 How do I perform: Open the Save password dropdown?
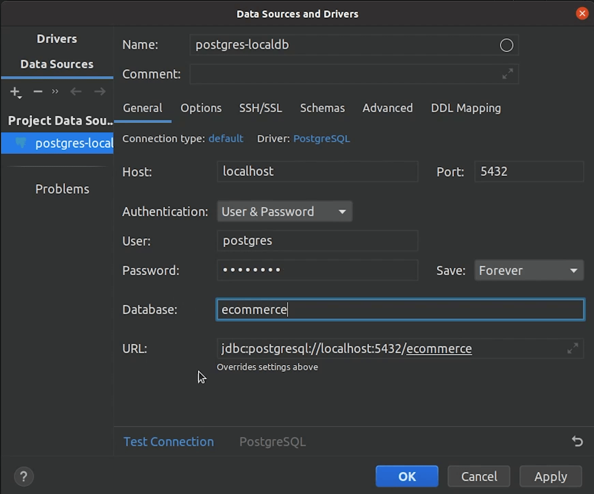point(529,270)
